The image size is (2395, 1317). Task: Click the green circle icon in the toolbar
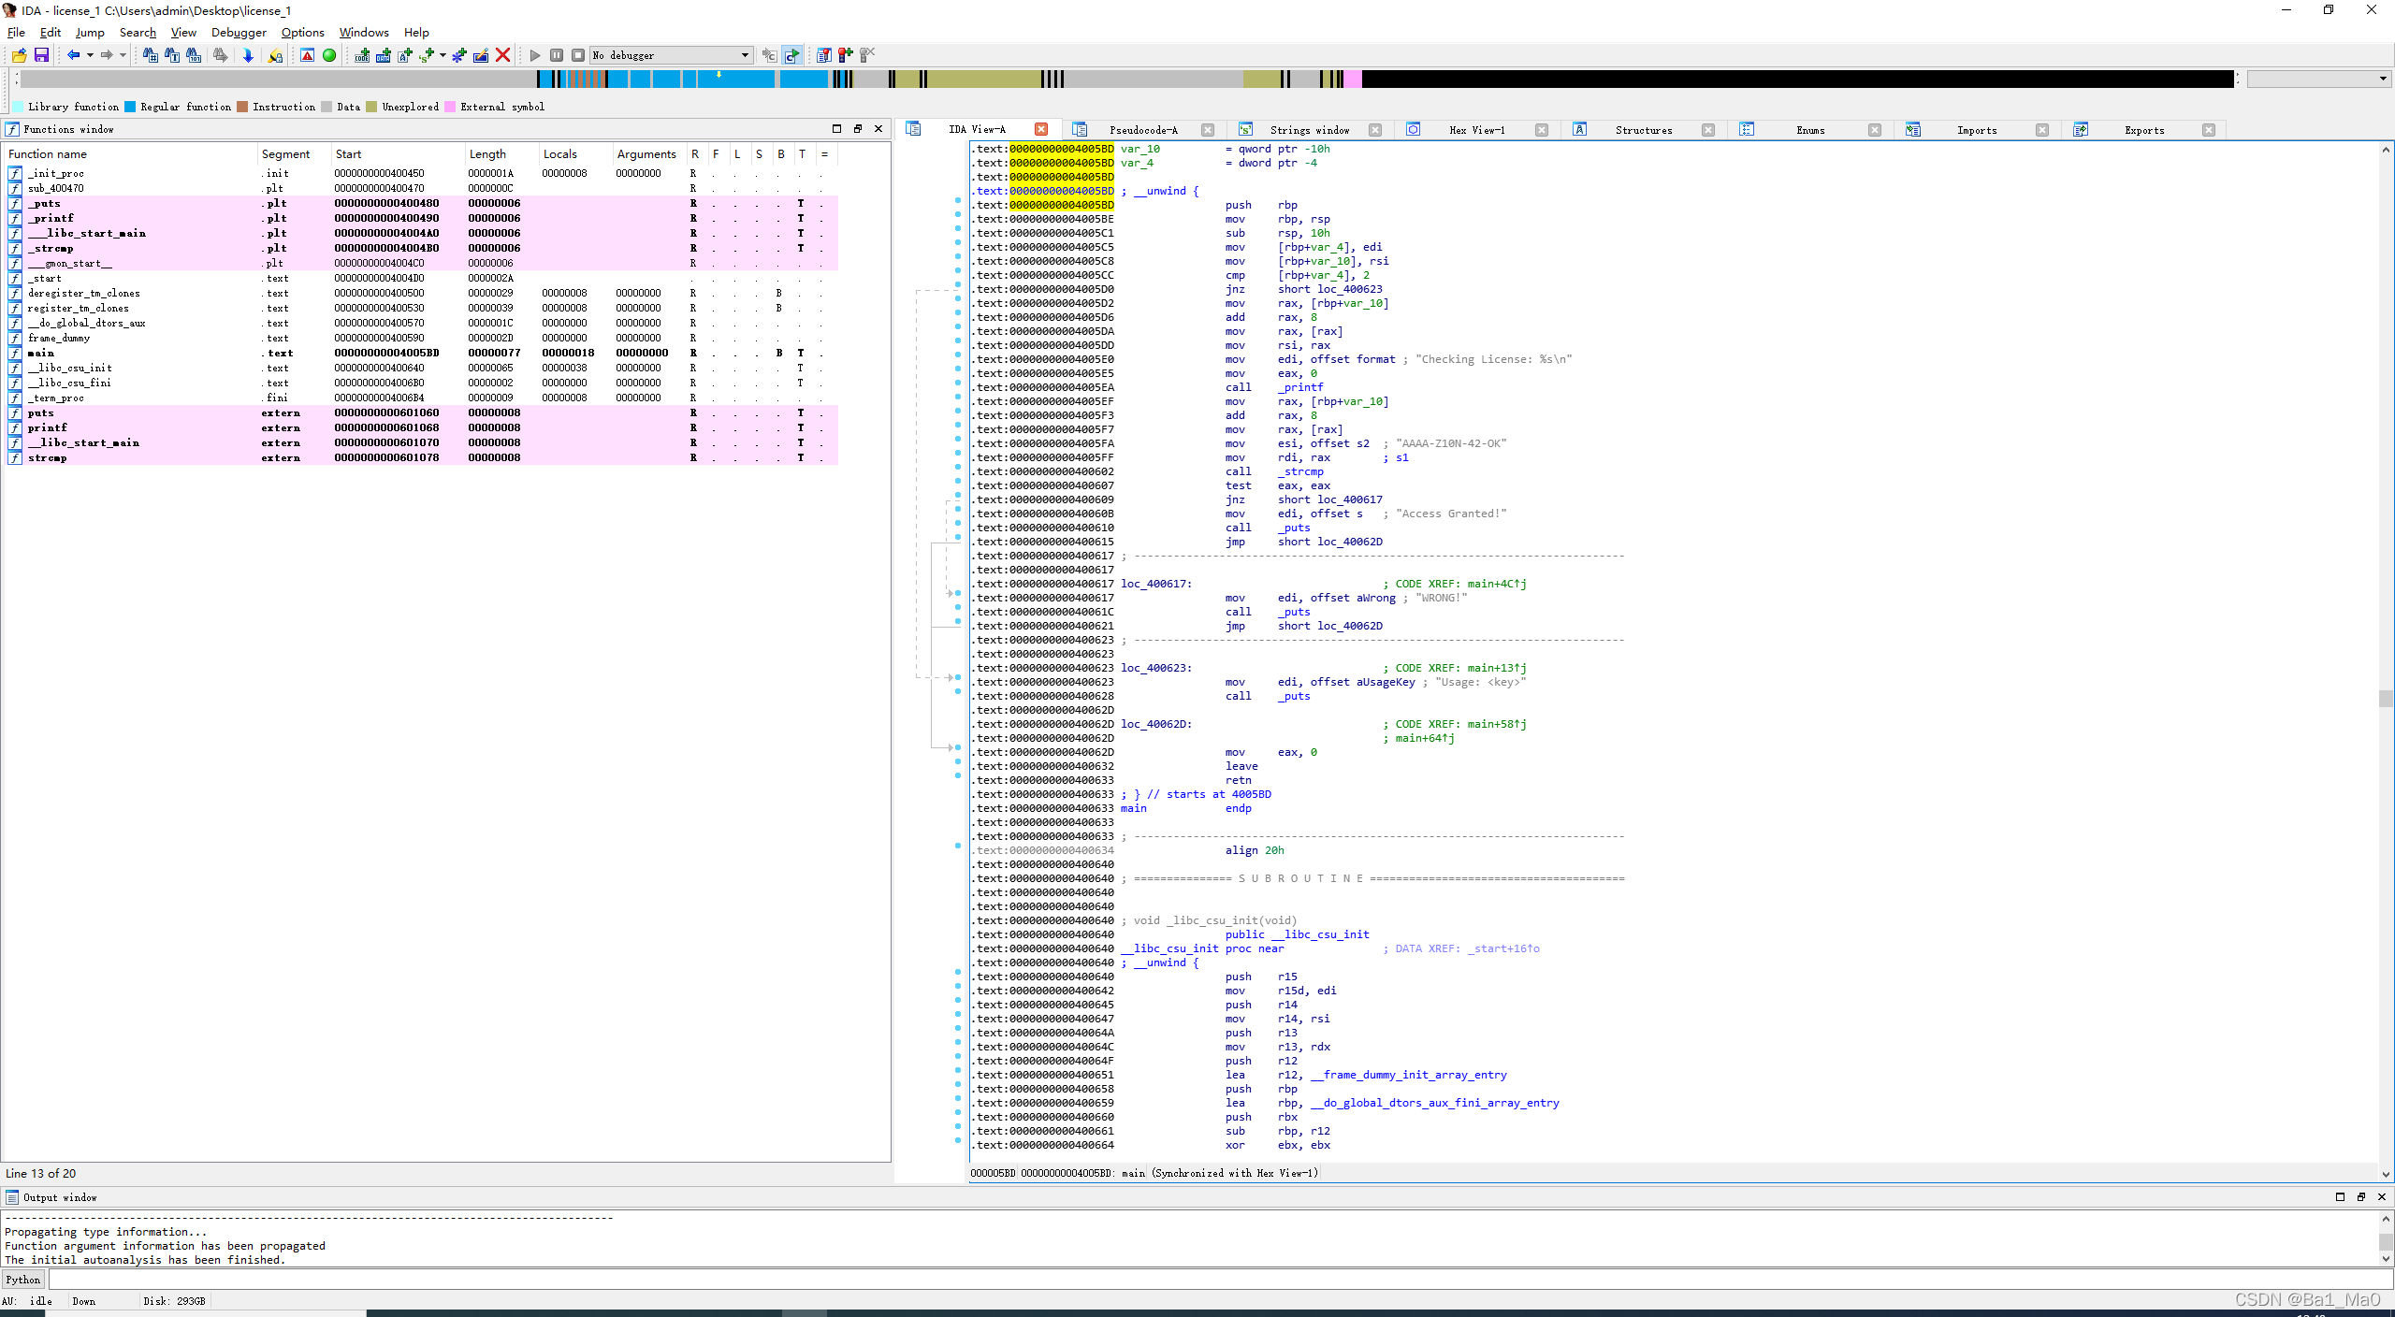329,55
